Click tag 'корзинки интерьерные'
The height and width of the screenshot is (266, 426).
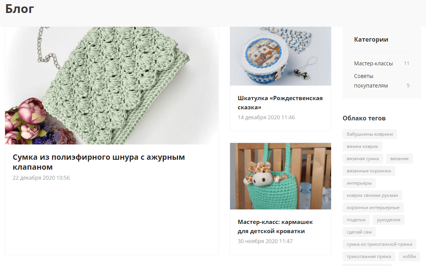(x=373, y=208)
